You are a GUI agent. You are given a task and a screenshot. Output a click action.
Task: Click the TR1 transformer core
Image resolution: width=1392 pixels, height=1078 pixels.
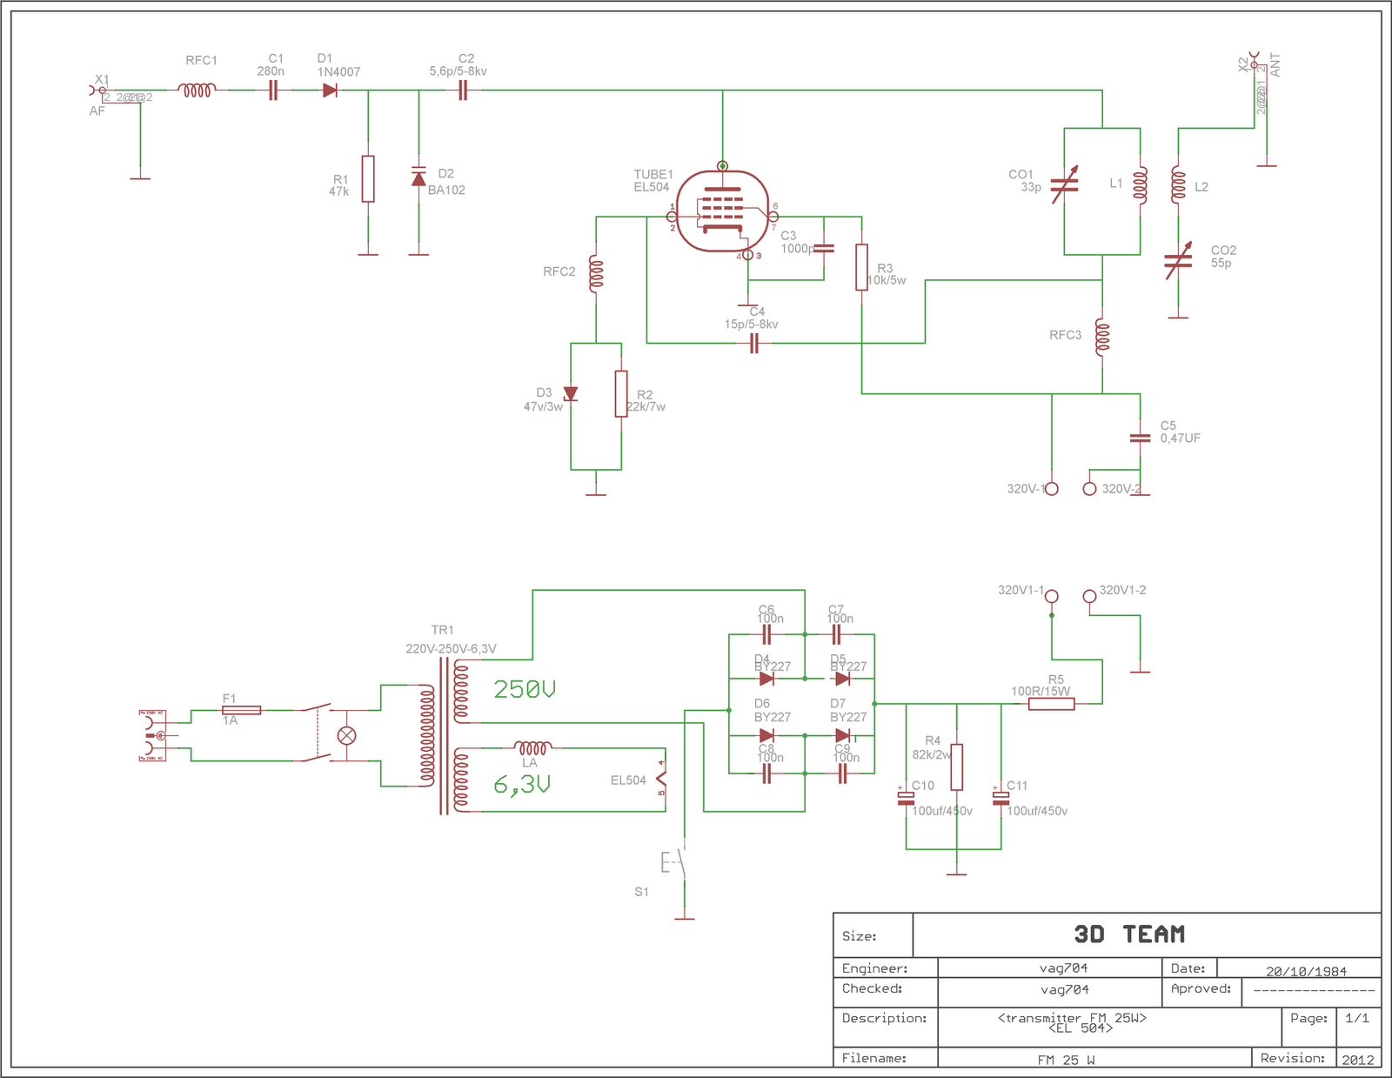[444, 736]
